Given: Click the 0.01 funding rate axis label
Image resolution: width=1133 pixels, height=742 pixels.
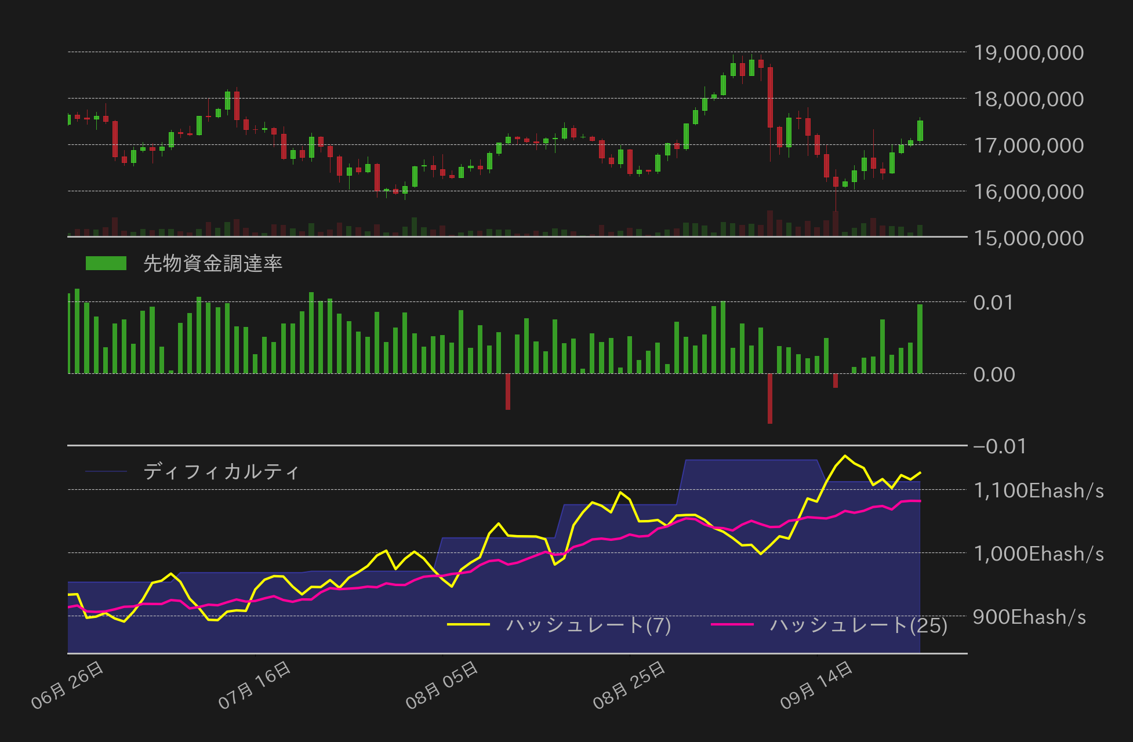Looking at the screenshot, I should pos(993,303).
